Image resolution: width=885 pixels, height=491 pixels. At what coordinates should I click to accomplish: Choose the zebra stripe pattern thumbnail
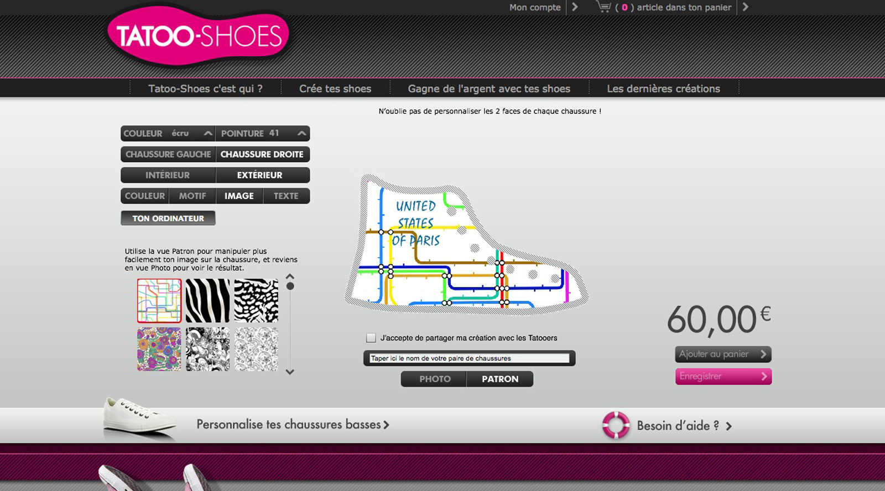pyautogui.click(x=207, y=301)
